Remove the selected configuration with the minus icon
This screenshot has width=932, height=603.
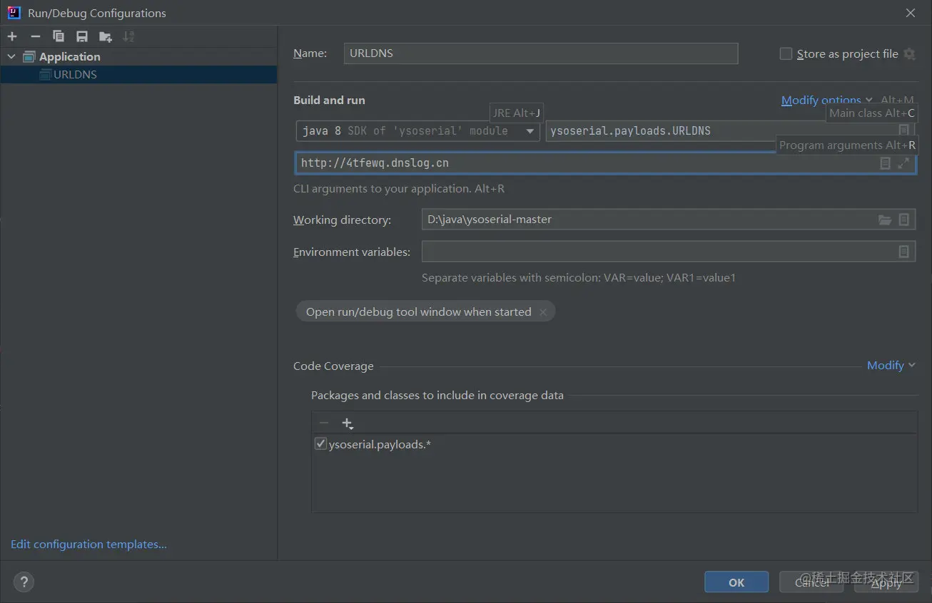[x=36, y=36]
